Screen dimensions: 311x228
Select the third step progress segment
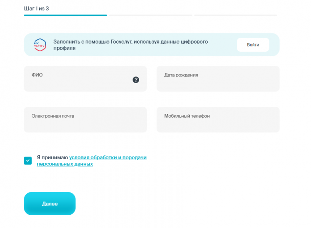[235, 15]
